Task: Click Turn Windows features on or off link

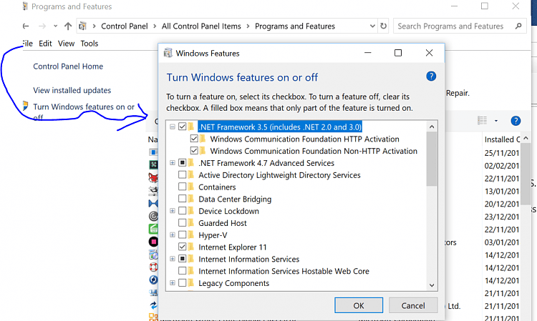Action: 84,112
